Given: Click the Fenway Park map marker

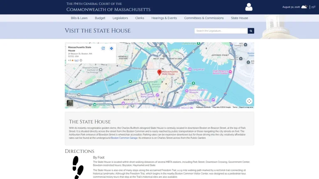Looking at the screenshot, I should point(95,105).
